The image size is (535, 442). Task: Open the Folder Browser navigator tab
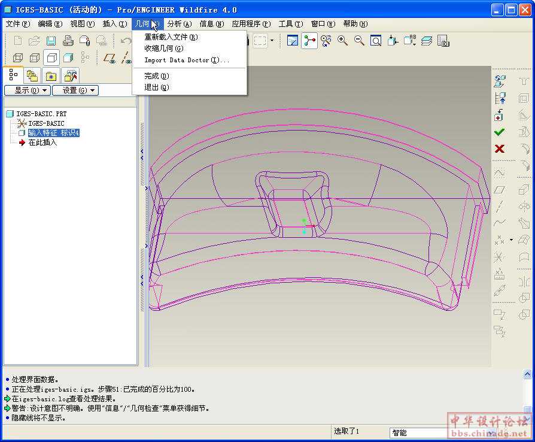32,76
